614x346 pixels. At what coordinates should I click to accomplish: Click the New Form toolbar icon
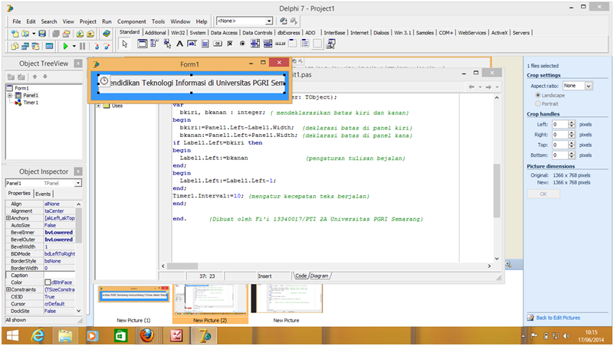tap(49, 46)
